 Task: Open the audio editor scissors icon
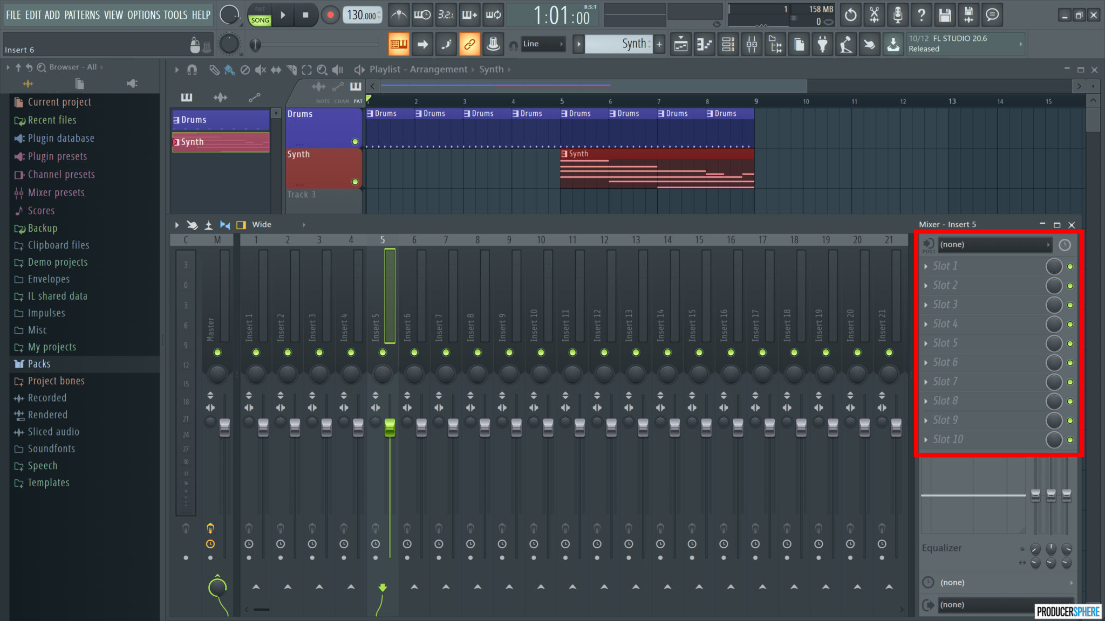click(874, 15)
